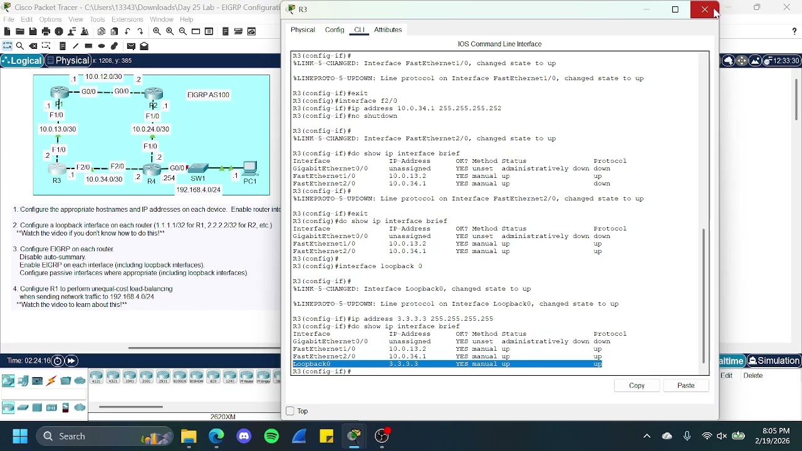Open Windows Start menu

click(x=20, y=436)
